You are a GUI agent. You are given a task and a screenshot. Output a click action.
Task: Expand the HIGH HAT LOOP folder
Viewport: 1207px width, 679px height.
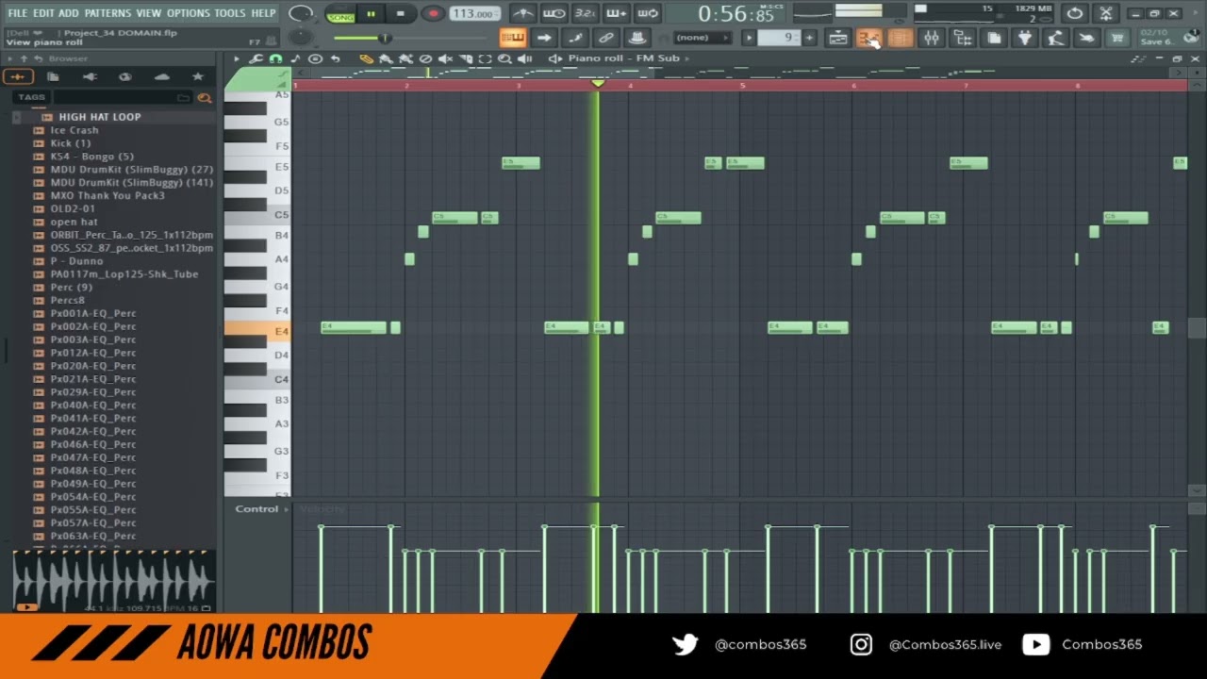(16, 117)
